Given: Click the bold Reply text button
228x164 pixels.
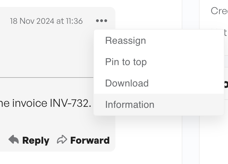Looking at the screenshot, I should (36, 141).
